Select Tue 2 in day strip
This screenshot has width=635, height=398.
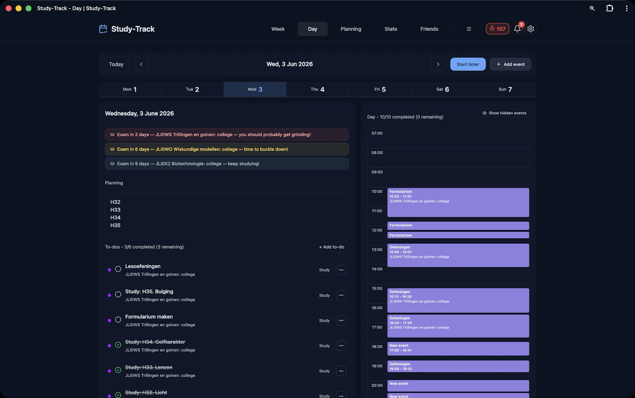click(192, 90)
